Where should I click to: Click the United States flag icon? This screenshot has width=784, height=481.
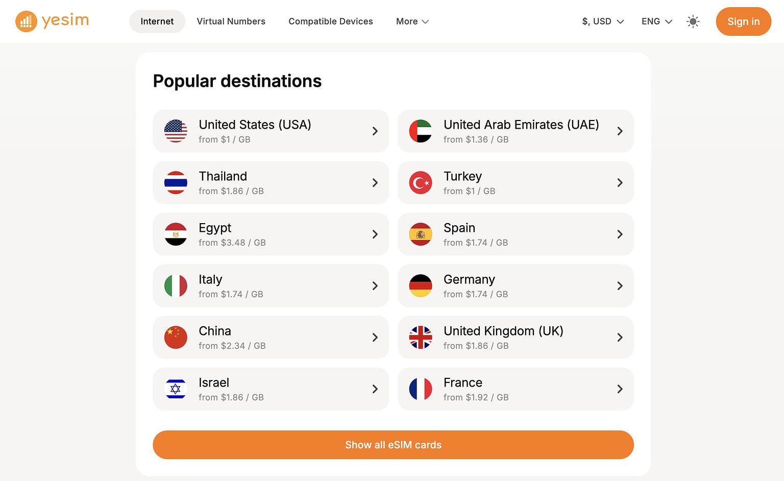click(x=176, y=131)
